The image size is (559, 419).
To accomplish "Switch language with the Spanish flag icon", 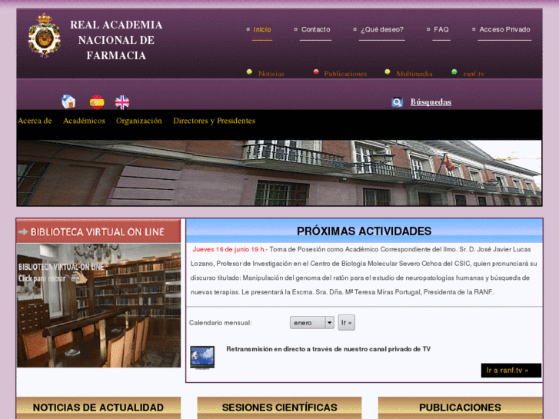I will (97, 102).
